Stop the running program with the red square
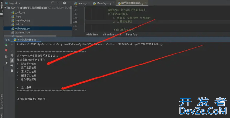 pyautogui.click(x=6, y=50)
